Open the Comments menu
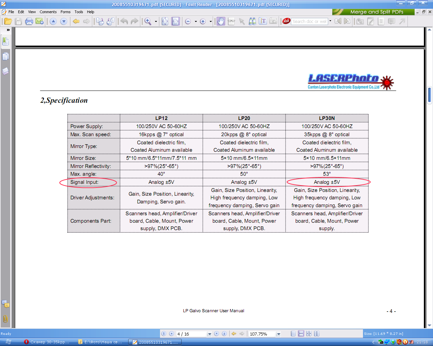 coord(48,12)
